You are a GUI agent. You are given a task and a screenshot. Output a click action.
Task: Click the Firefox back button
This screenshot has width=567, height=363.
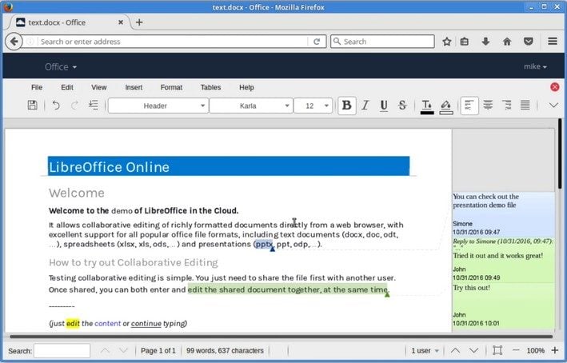tap(14, 42)
